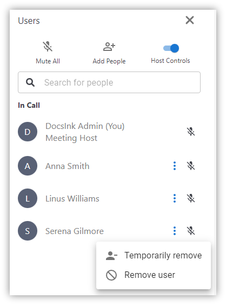This screenshot has height=305, width=226.
Task: Choose Remove user from the menu
Action: tap(154, 275)
